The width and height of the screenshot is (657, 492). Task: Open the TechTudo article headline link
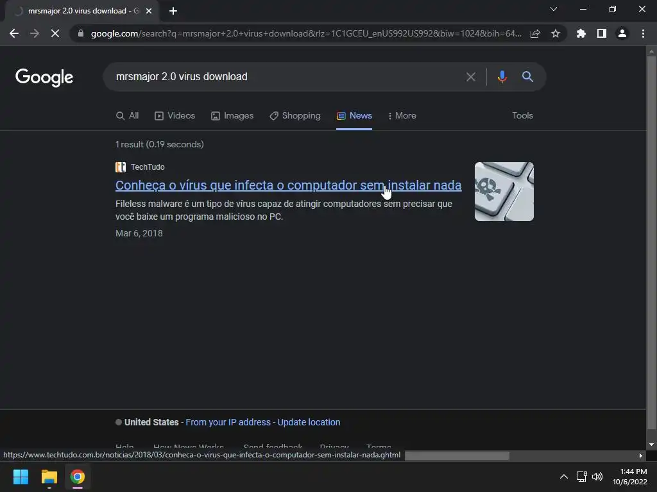coord(288,185)
